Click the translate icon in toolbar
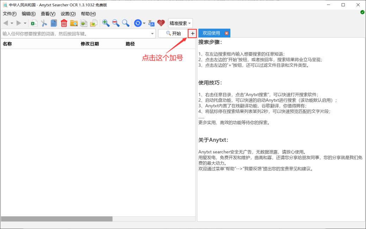 click(x=151, y=23)
